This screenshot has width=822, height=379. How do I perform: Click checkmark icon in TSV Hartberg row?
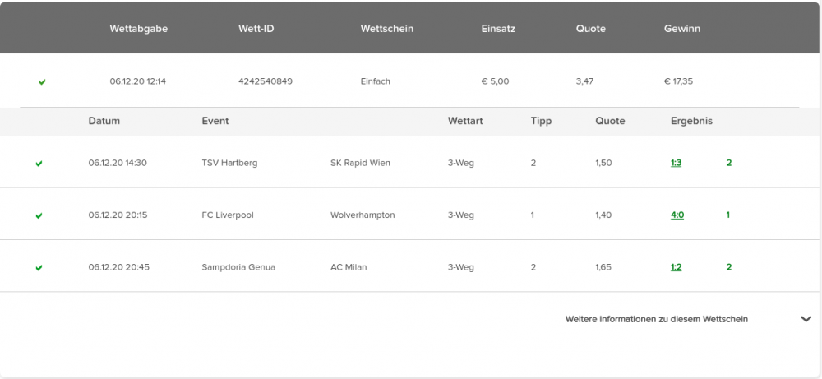point(39,164)
